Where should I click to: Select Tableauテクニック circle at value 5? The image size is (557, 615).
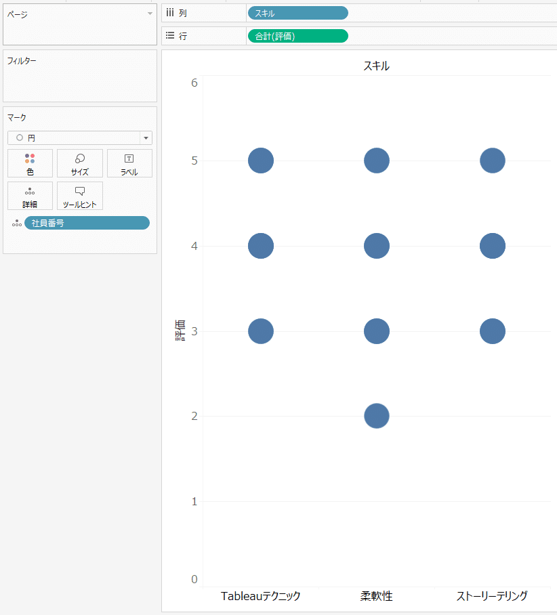tap(261, 161)
